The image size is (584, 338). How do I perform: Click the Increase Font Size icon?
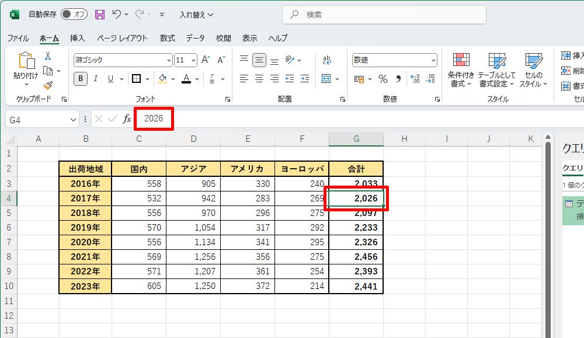[x=206, y=60]
